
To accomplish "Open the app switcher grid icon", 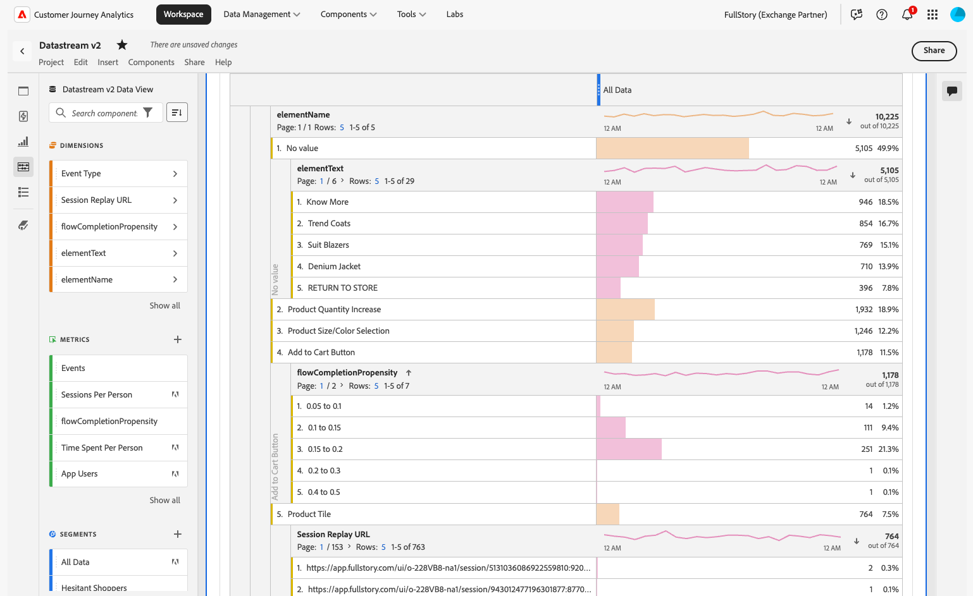I will [x=932, y=15].
